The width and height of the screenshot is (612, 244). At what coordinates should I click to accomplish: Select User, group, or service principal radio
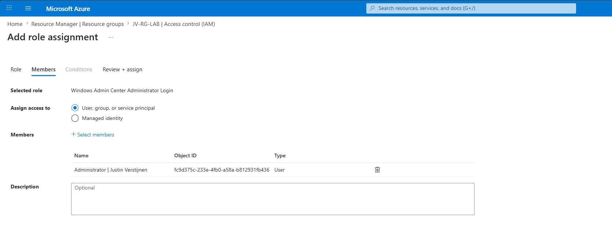click(75, 108)
